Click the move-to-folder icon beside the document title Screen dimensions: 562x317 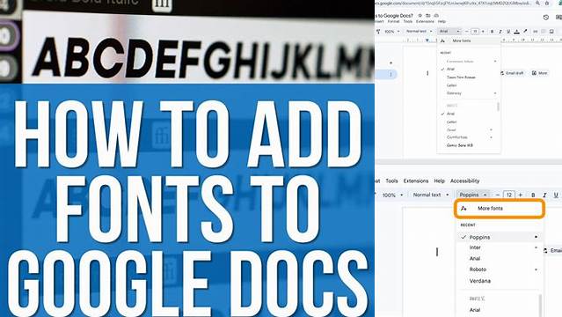[428, 16]
